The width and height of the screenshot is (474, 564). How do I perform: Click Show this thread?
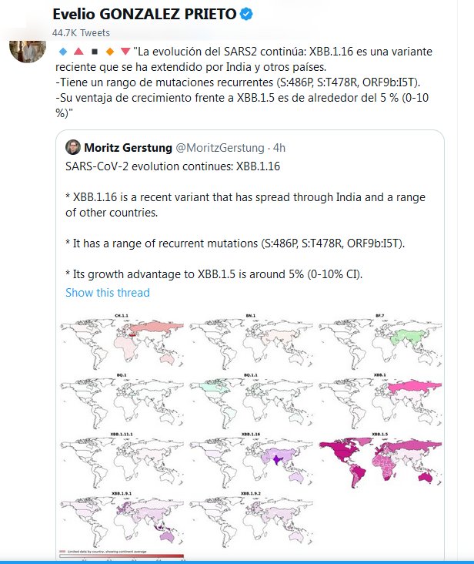(108, 293)
